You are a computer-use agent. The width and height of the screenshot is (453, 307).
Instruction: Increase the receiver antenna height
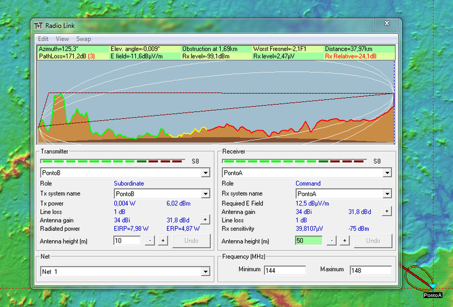tap(344, 241)
